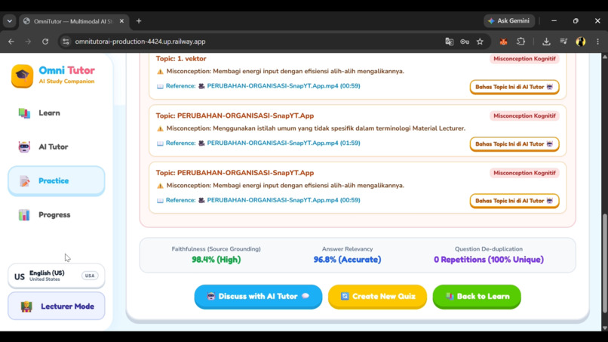608x342 pixels.
Task: Click the Ask Gemini button
Action: click(x=509, y=21)
